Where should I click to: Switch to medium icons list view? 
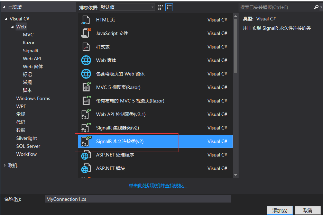point(169,7)
